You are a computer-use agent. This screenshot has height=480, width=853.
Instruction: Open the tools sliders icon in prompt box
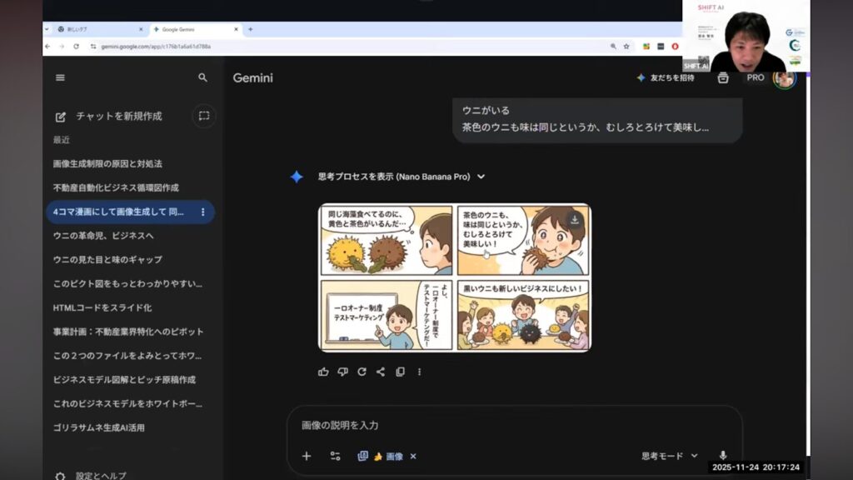coord(335,456)
